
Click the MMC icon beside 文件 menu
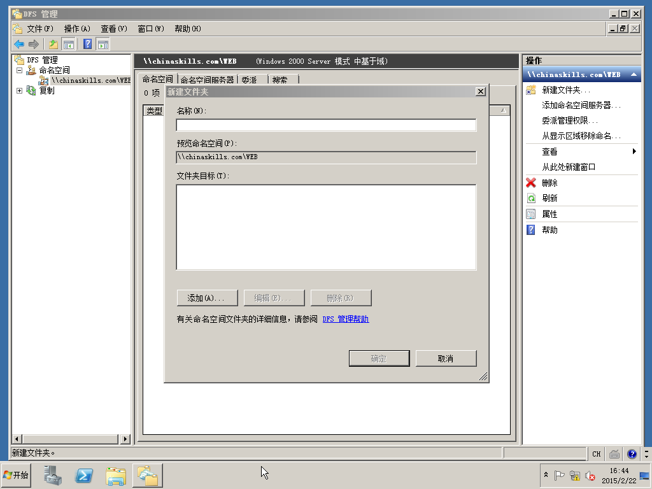[x=17, y=29]
